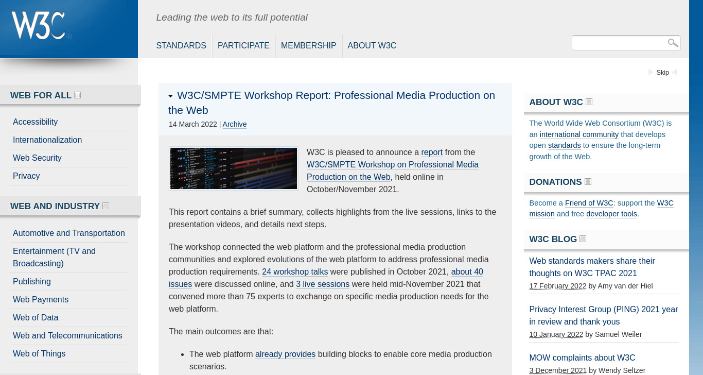This screenshot has width=703, height=375.
Task: Click the W3C logo
Action: click(41, 25)
